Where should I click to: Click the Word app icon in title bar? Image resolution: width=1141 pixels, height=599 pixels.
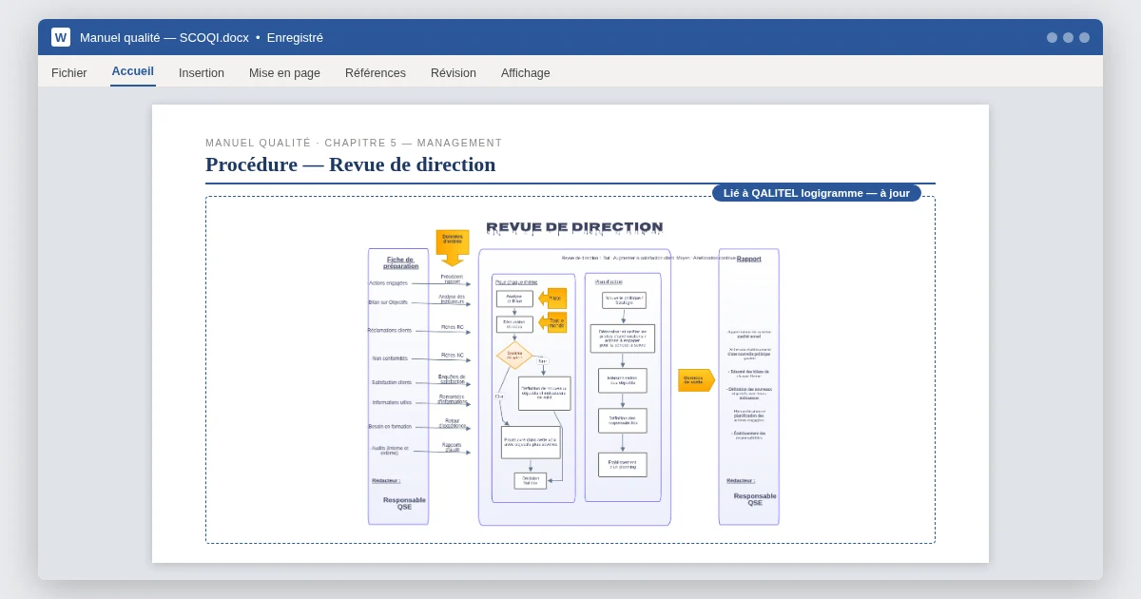pyautogui.click(x=61, y=37)
